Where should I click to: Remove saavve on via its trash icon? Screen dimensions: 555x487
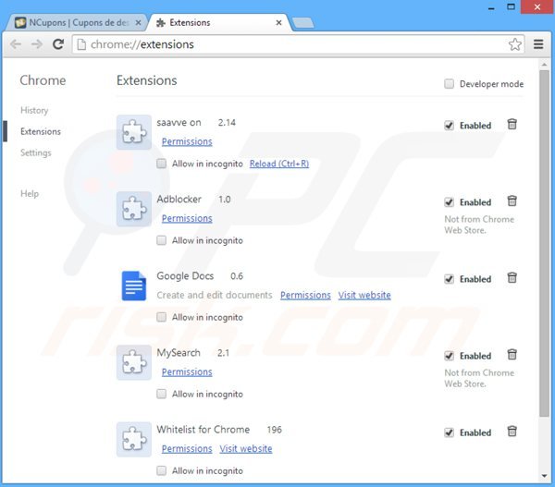[512, 124]
